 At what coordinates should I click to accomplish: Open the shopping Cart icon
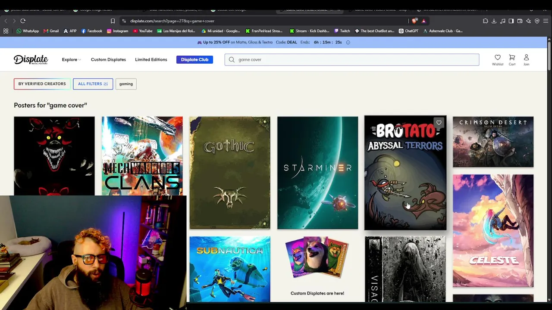[x=512, y=60]
